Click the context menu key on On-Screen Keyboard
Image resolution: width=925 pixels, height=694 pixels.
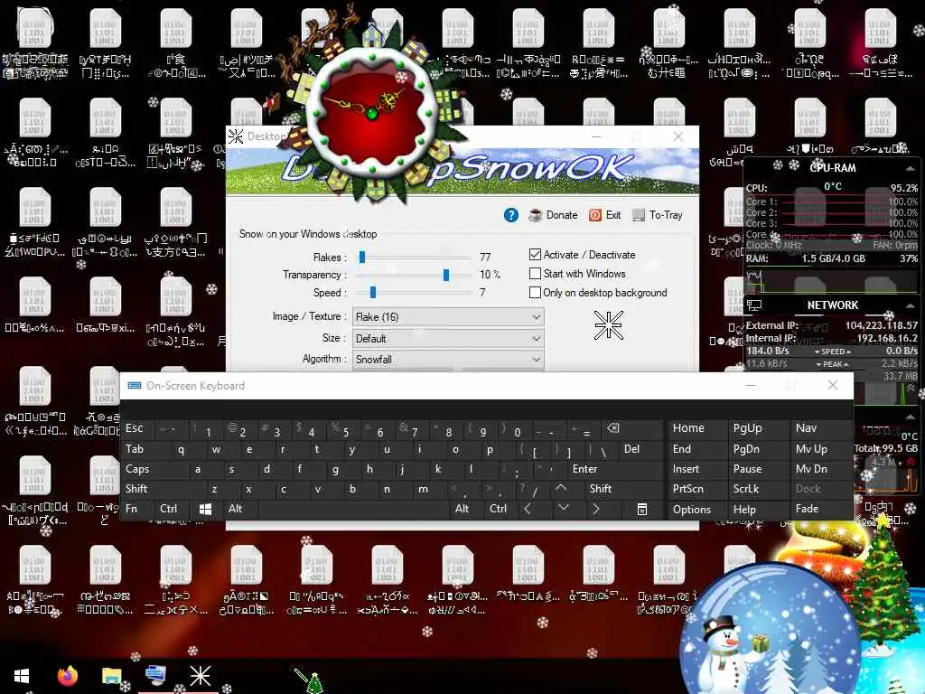(642, 510)
